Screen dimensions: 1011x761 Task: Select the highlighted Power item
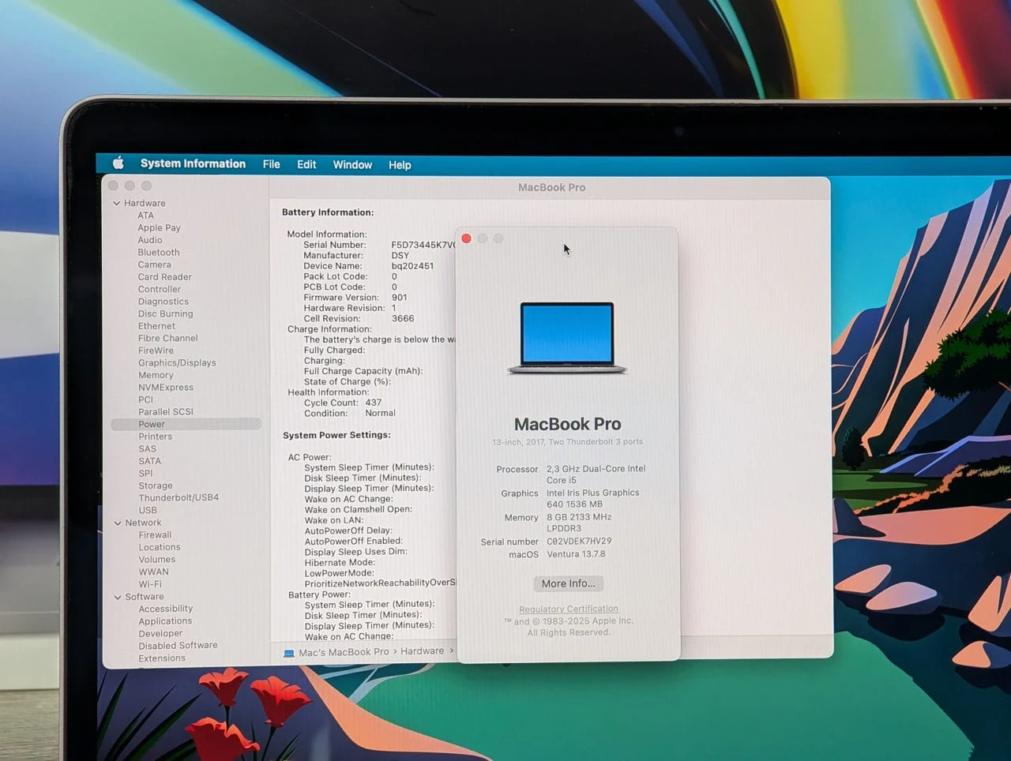click(x=186, y=424)
